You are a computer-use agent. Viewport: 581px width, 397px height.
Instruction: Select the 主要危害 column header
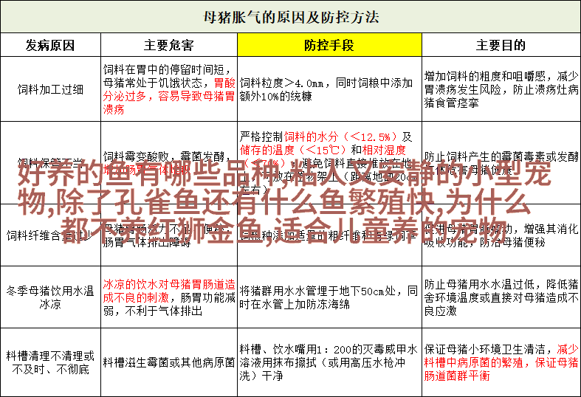[x=169, y=45]
